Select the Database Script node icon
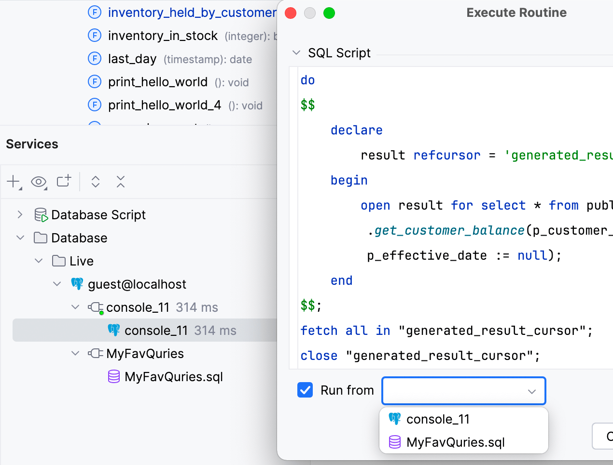 coord(41,215)
